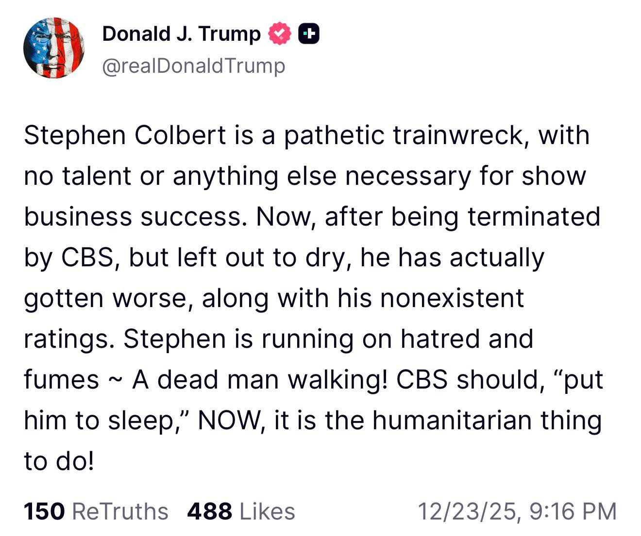Open the ReTruths label beside 150
Screen dimensions: 641x536
[120, 511]
